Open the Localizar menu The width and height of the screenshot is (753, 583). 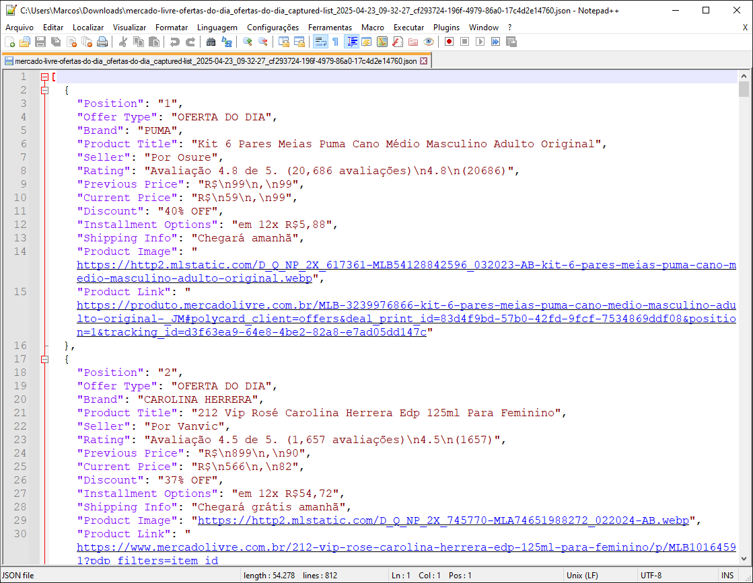point(88,28)
